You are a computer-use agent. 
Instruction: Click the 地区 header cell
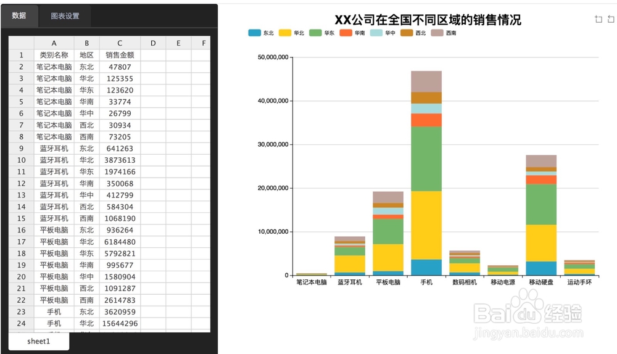[86, 55]
